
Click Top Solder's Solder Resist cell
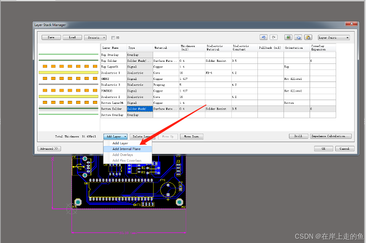(218, 61)
